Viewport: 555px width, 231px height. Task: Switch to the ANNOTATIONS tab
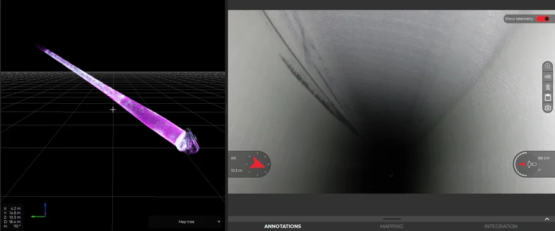point(282,227)
